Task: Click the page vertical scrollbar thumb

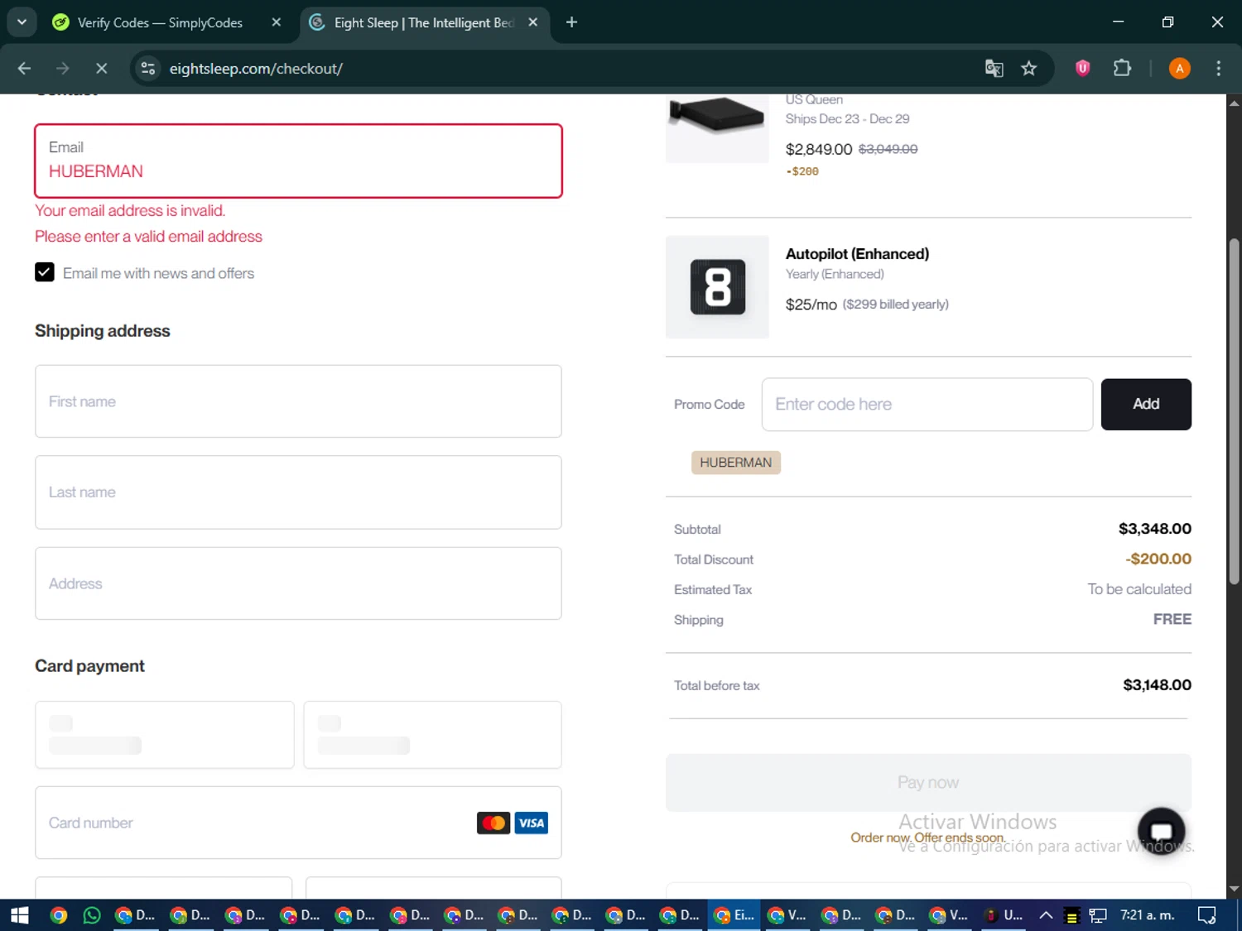Action: pyautogui.click(x=1234, y=411)
